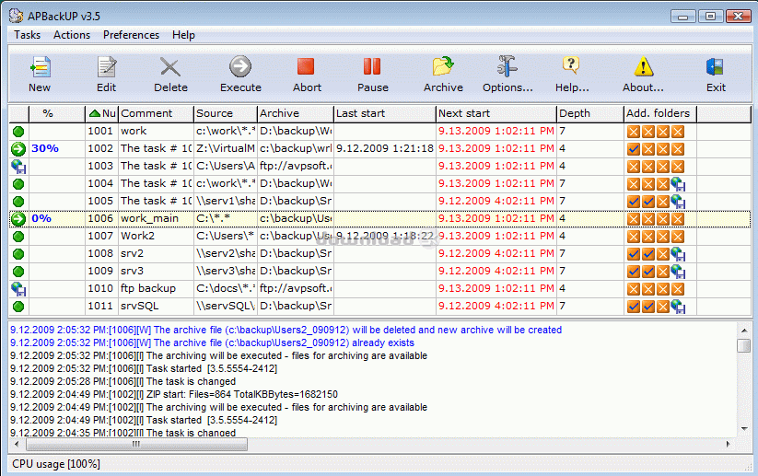The height and width of the screenshot is (476, 758).
Task: Click running arrow icon of task 1006
Action: coord(18,219)
